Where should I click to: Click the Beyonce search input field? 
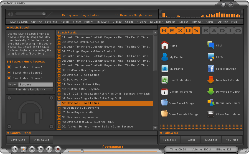36,85
